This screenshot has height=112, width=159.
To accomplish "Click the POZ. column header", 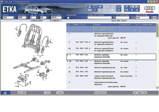I will (69, 25).
